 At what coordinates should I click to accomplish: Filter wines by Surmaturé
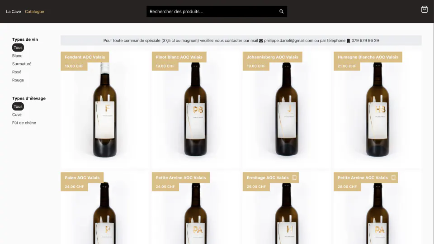click(x=22, y=64)
